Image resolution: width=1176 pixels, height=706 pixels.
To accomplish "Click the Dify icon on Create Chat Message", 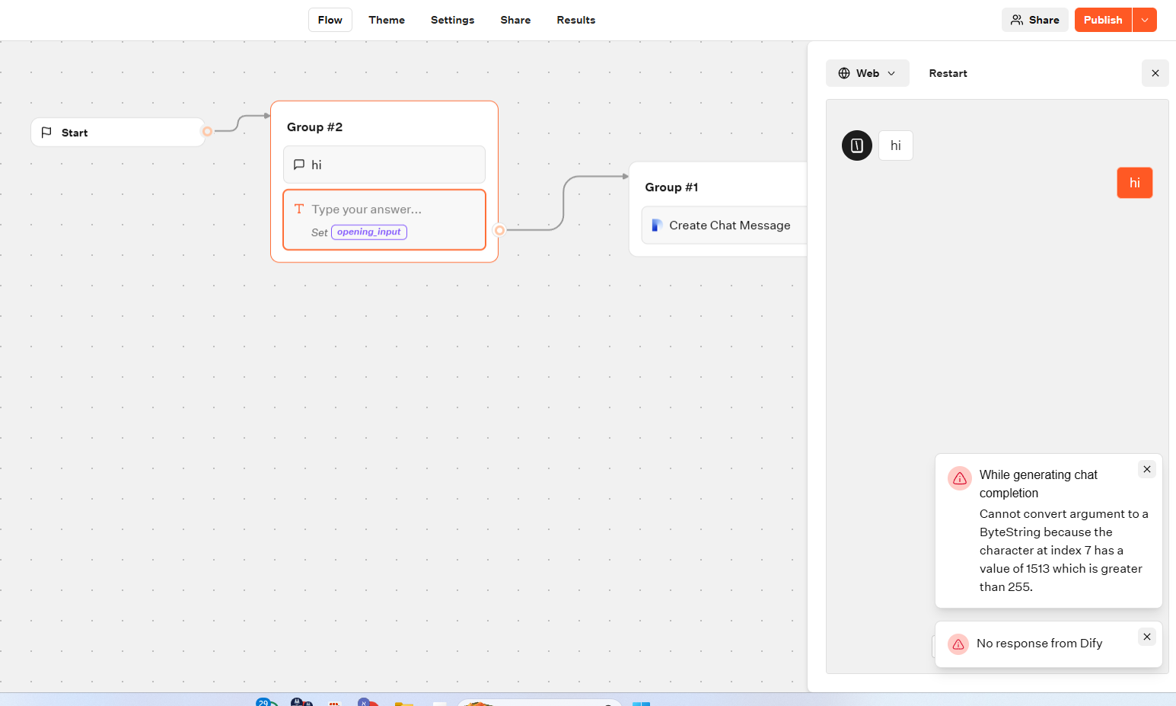I will coord(657,225).
